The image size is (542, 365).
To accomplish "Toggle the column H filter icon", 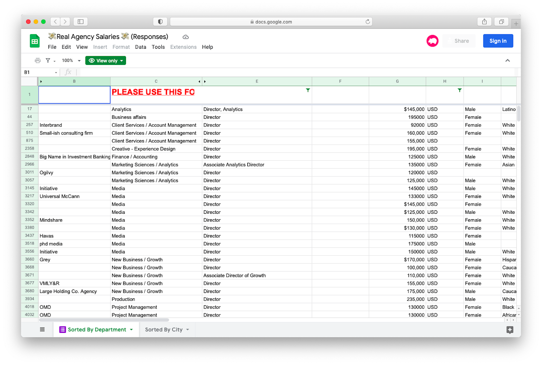I will point(459,90).
